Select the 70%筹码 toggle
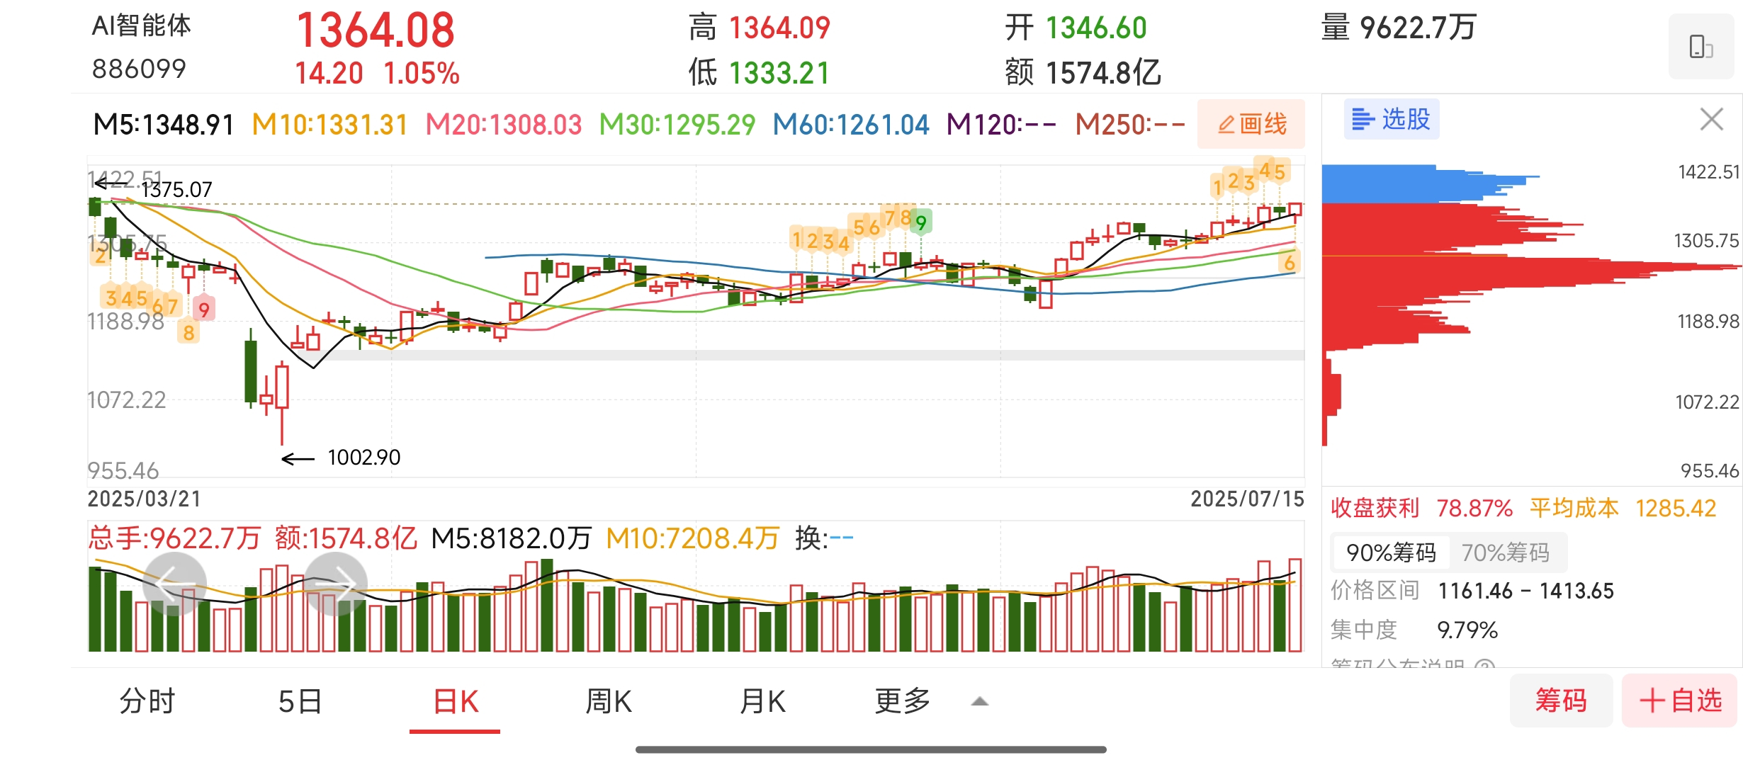Screen dimensions: 1743x765 coord(1506,552)
